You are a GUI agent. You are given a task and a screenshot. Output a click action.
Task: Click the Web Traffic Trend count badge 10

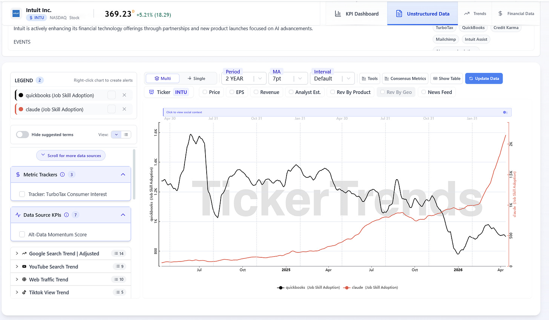[119, 279]
